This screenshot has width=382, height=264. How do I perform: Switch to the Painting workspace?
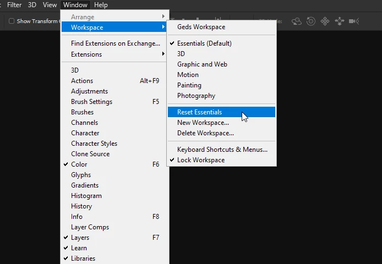click(221, 85)
